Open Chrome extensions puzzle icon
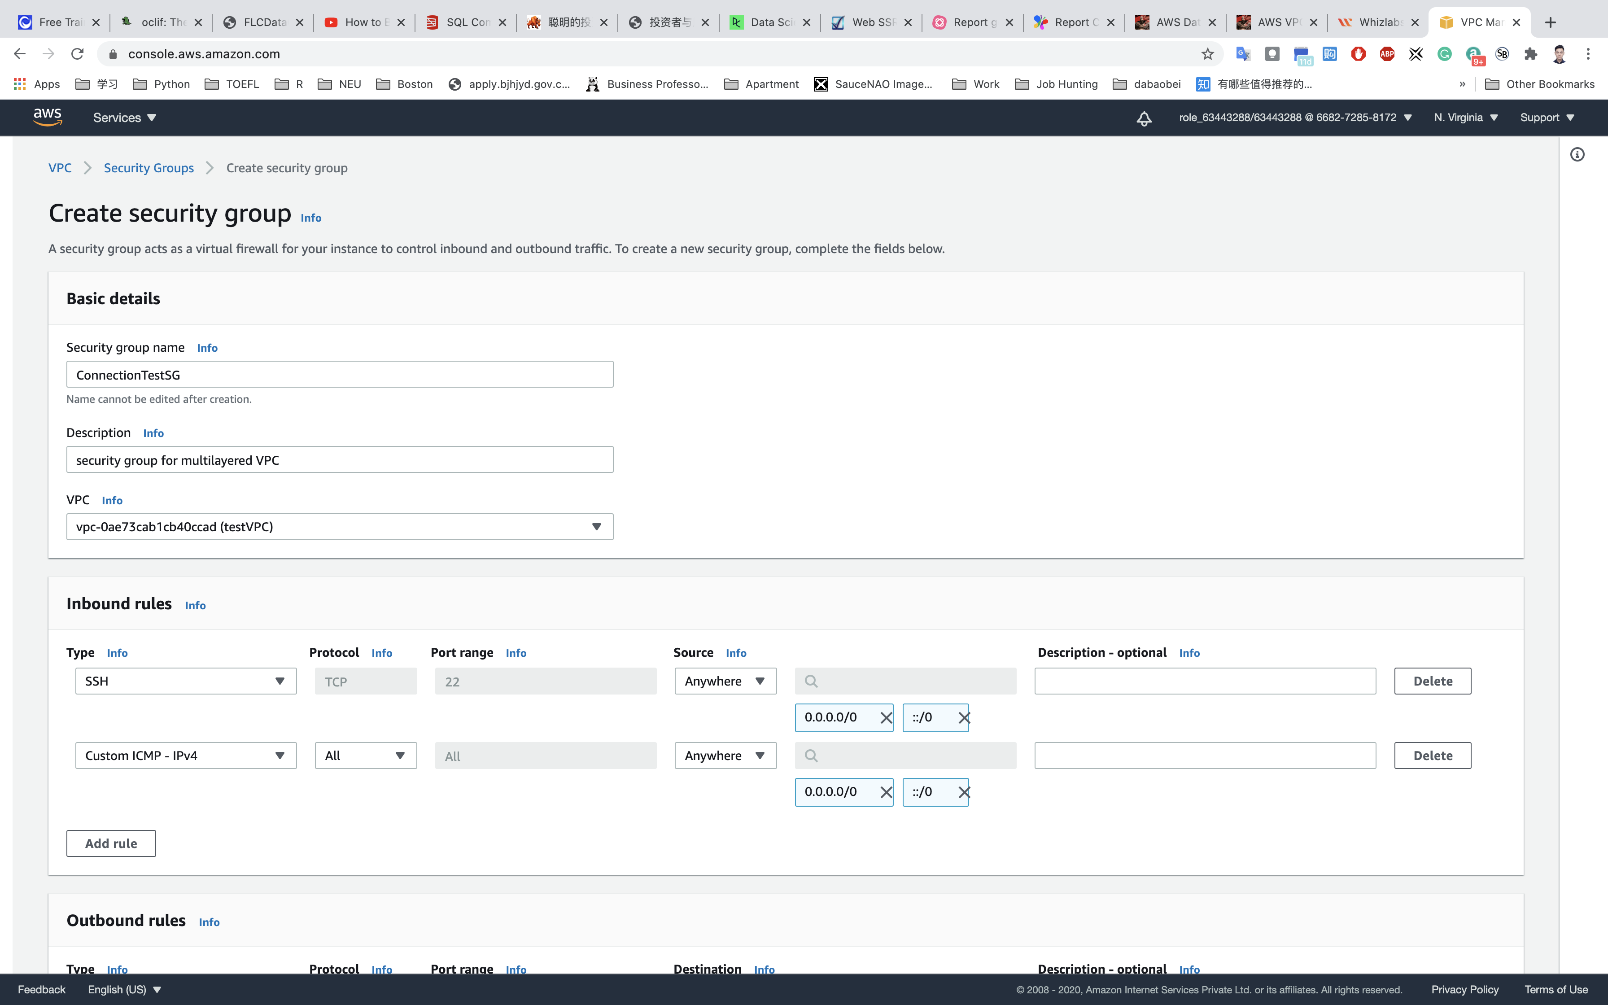Viewport: 1608px width, 1005px height. [x=1530, y=54]
